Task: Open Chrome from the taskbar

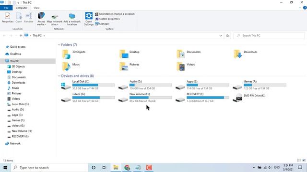Action: tap(127, 168)
